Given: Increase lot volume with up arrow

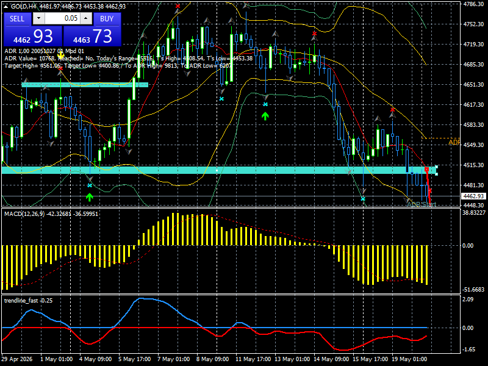Looking at the screenshot, I should tap(86, 19).
